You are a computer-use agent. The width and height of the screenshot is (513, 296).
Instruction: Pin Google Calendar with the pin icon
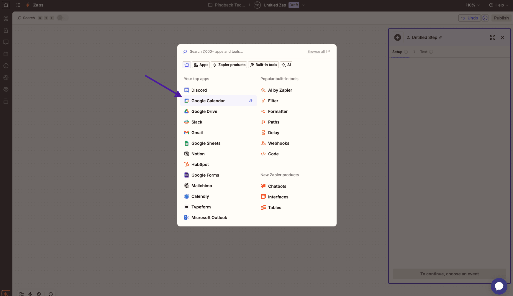[x=251, y=101]
